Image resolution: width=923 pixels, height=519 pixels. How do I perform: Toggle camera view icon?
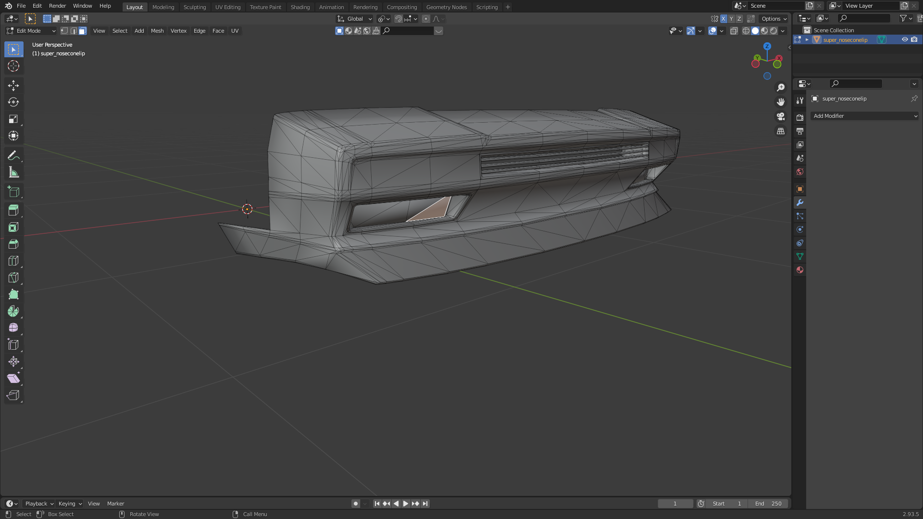pyautogui.click(x=781, y=116)
